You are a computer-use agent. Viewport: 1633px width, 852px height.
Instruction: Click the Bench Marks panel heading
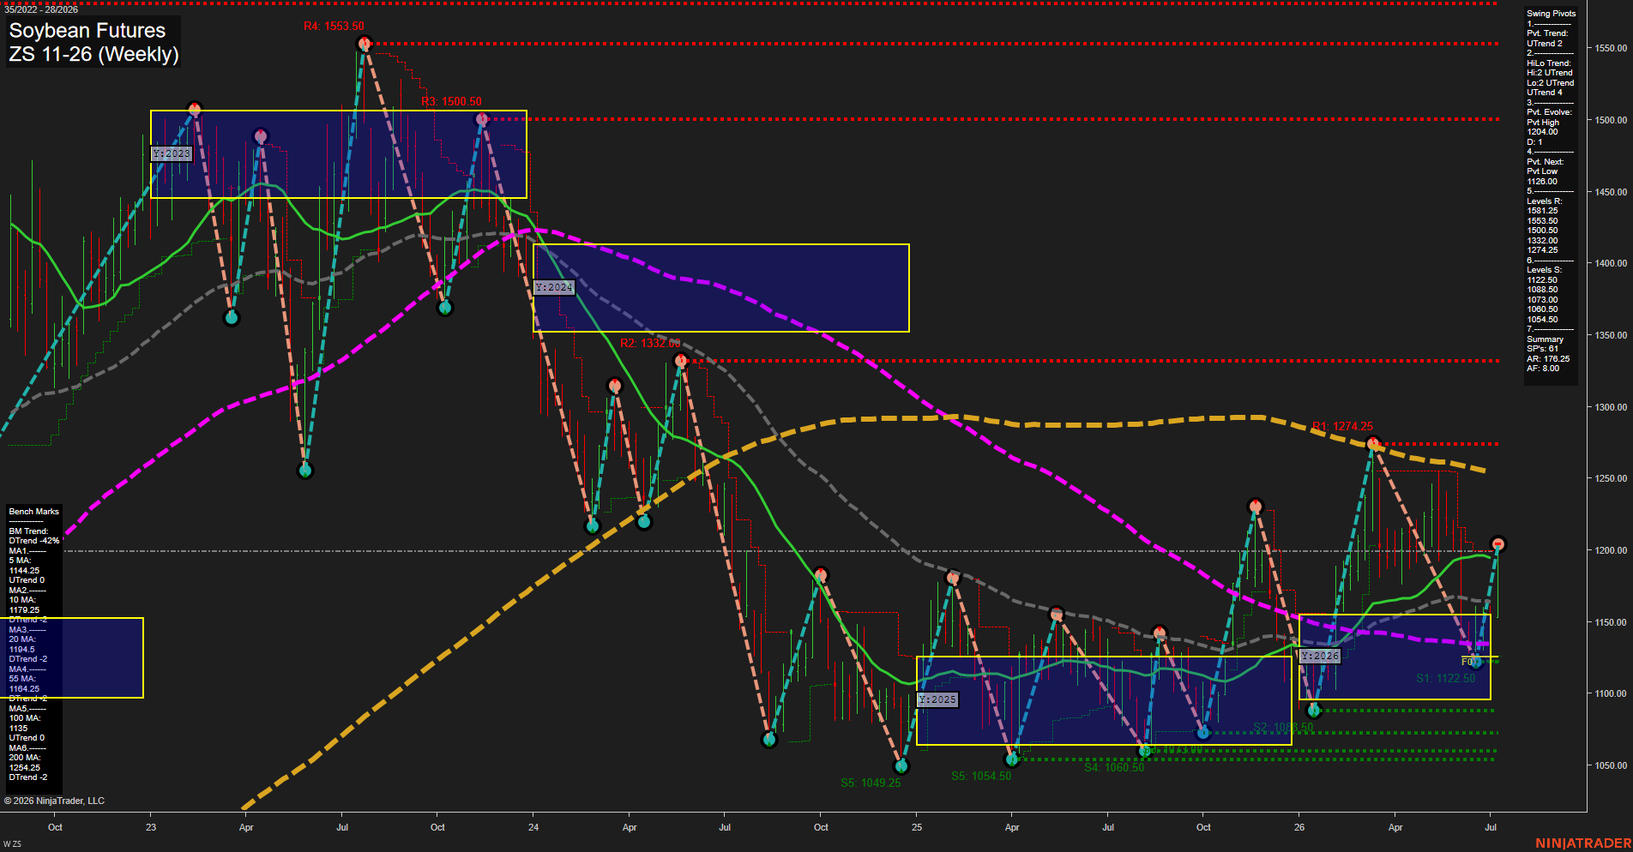33,512
